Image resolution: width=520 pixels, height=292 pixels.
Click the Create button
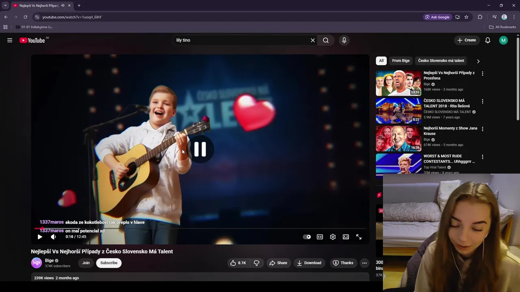pyautogui.click(x=466, y=40)
